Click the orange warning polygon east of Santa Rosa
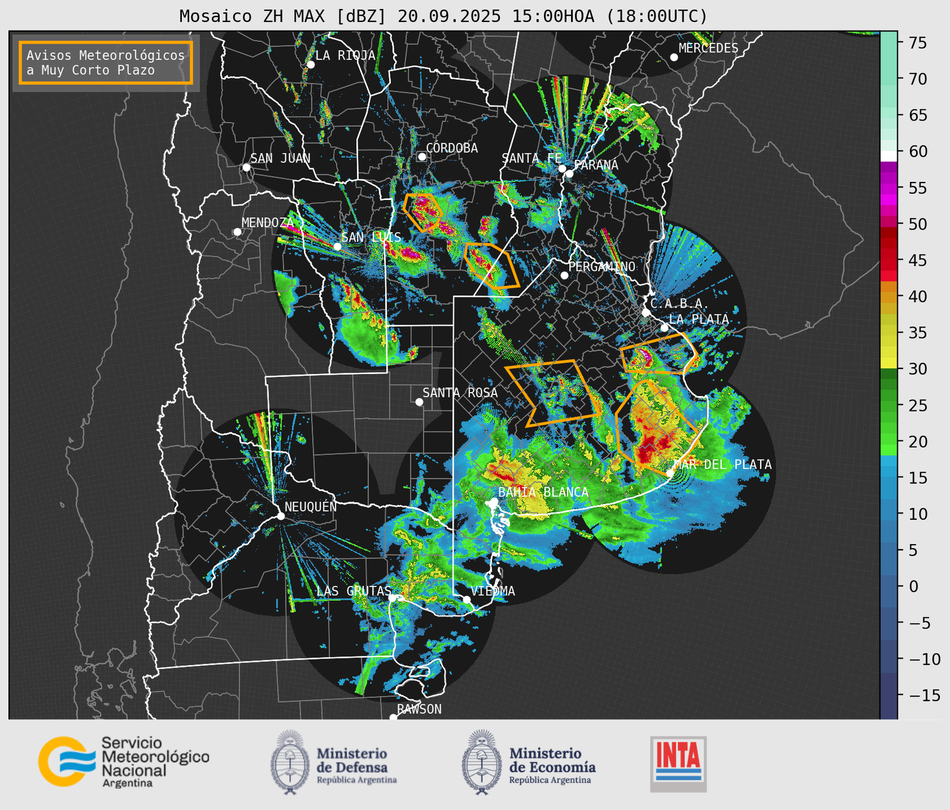This screenshot has height=810, width=950. pos(555,393)
